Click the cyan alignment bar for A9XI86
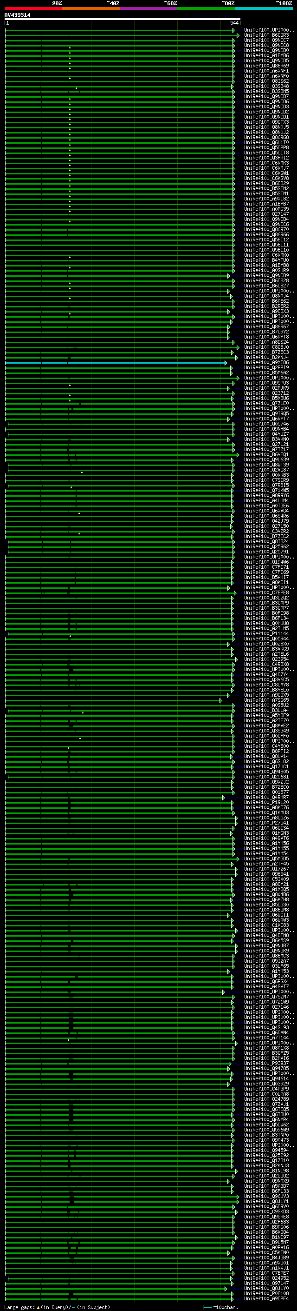Screen dimensions: 297x1311 116,363
